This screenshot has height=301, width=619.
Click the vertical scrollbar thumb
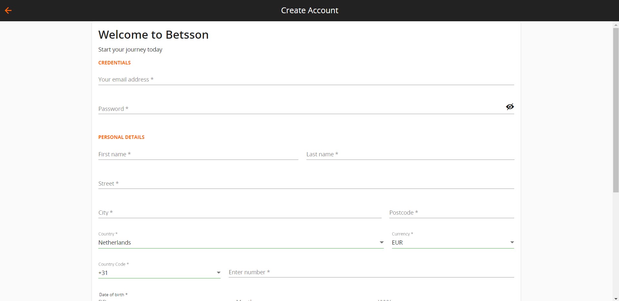point(616,110)
